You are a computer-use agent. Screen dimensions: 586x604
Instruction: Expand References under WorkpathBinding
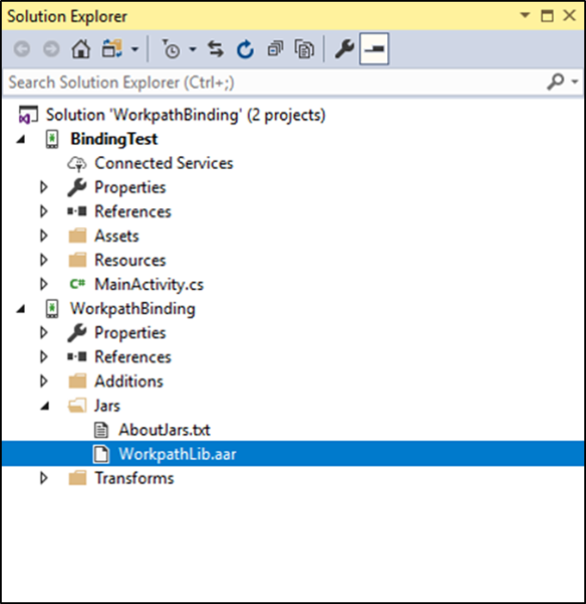44,357
